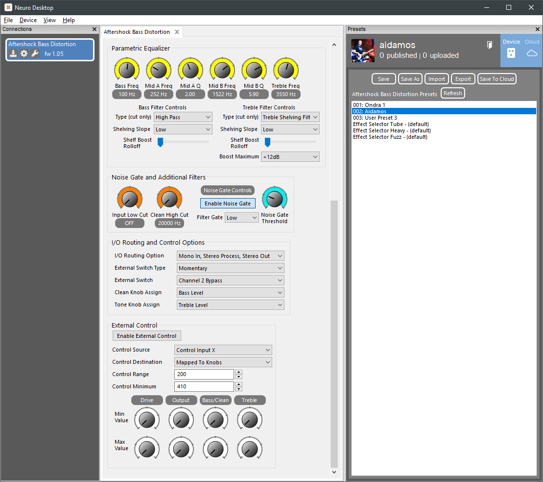Click the Mid A Q knob
The height and width of the screenshot is (482, 543).
[190, 70]
